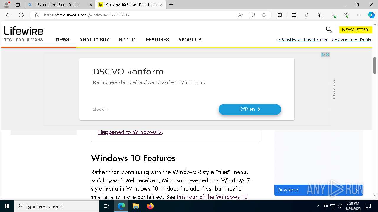Click the page vertical scrollbar thumb

[375, 65]
